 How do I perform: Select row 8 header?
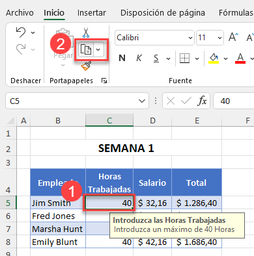pyautogui.click(x=8, y=242)
